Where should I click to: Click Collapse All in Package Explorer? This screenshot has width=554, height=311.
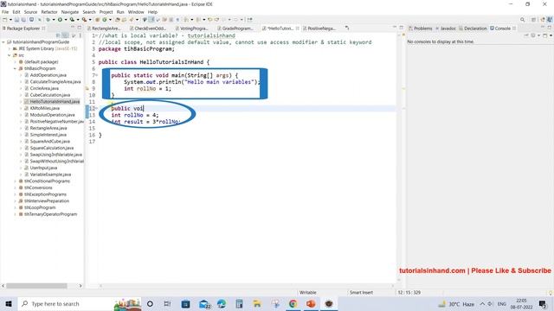coord(58,35)
